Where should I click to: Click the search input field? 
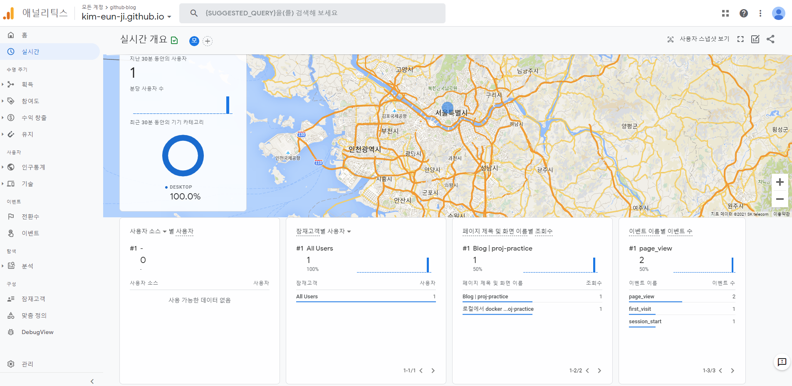(312, 13)
